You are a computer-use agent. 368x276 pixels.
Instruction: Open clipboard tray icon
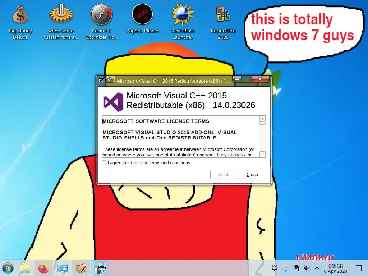pyautogui.click(x=296, y=268)
